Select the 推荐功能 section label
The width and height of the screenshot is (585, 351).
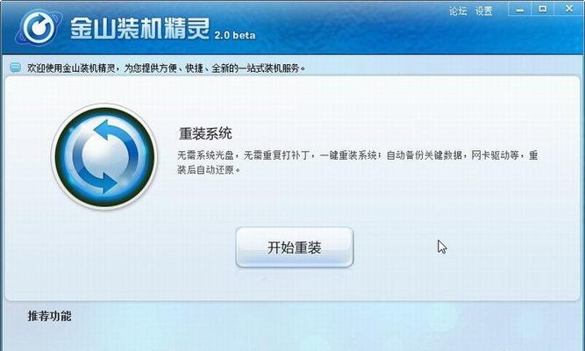pyautogui.click(x=49, y=316)
